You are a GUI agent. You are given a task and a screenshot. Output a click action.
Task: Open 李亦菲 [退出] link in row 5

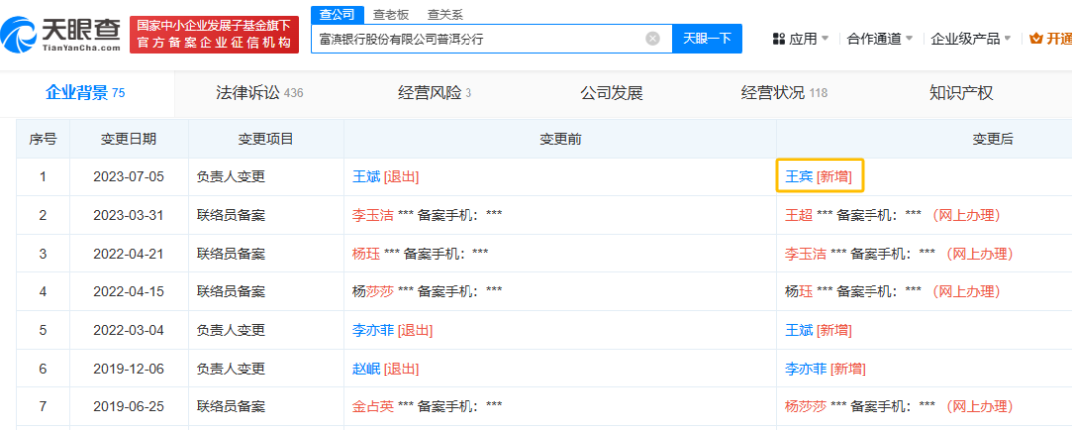tap(392, 330)
